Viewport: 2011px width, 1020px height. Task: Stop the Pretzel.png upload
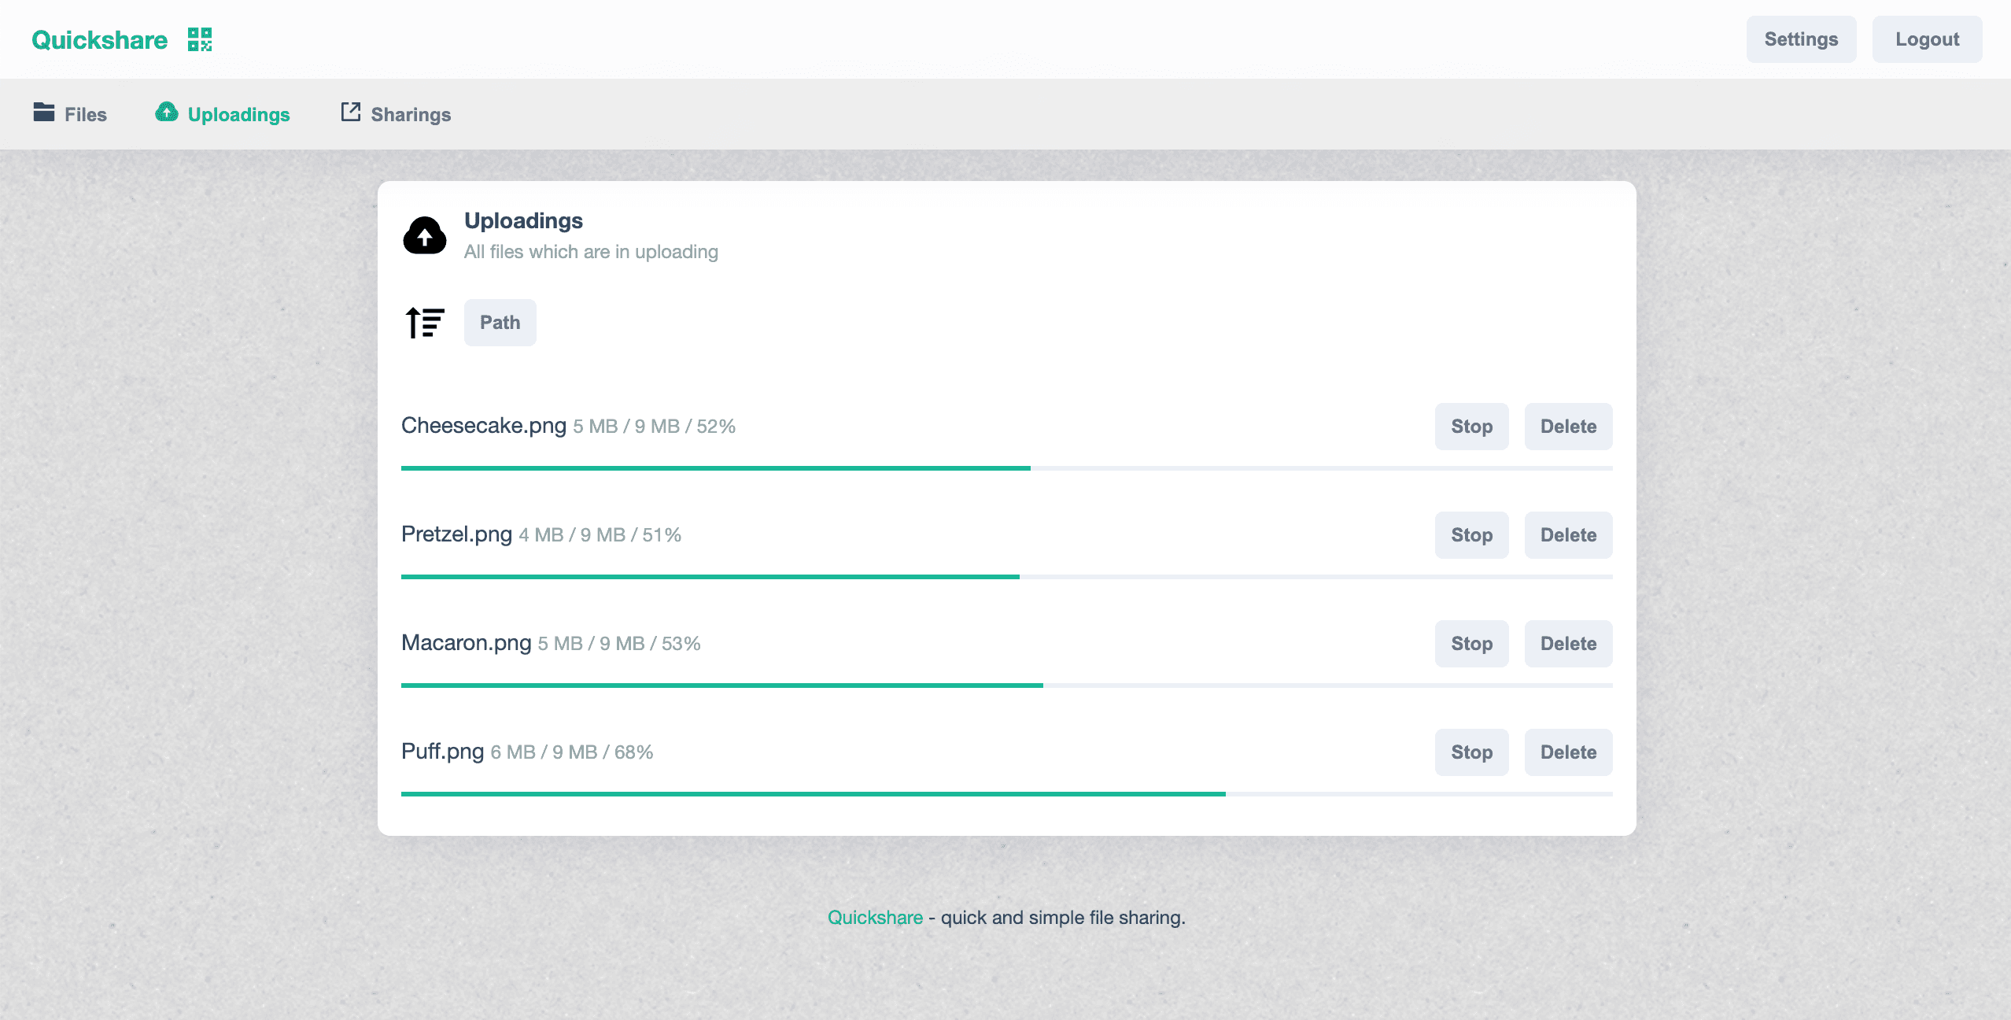[1471, 535]
